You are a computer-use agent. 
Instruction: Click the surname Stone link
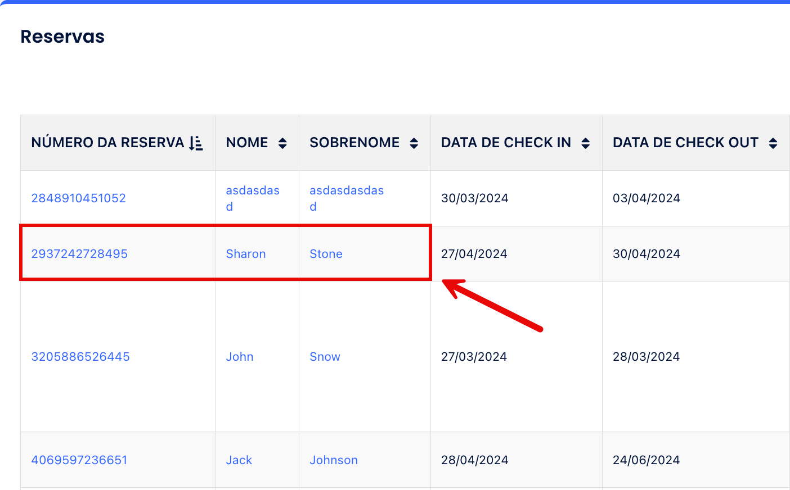pos(326,254)
